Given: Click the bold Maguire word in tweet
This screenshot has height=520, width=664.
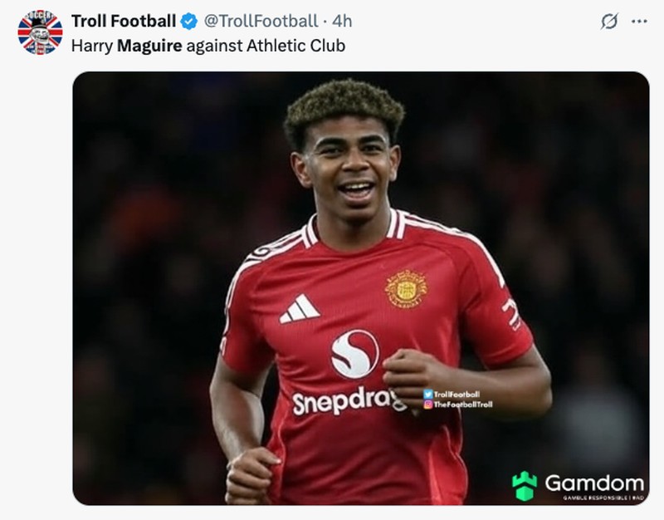Looking at the screenshot, I should 149,45.
